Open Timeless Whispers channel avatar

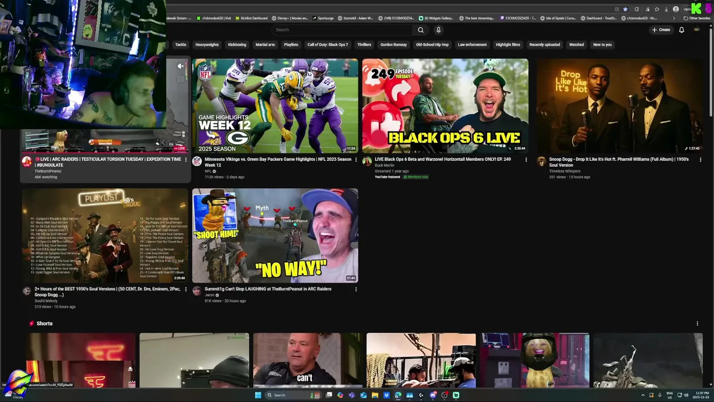(x=541, y=161)
